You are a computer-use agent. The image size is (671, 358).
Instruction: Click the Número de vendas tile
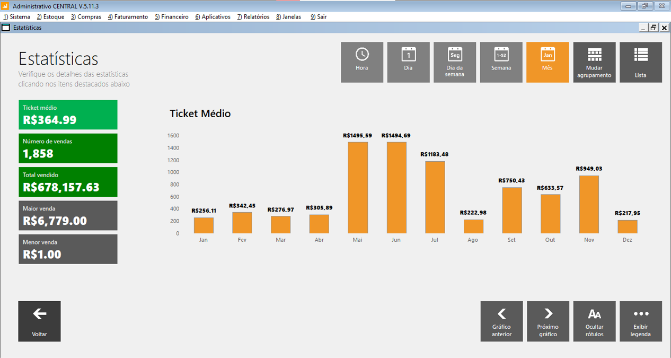(x=68, y=149)
